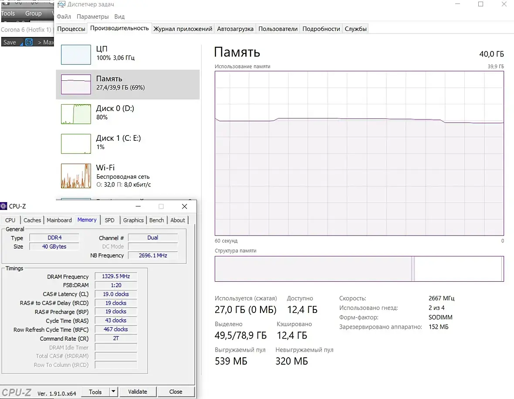The width and height of the screenshot is (514, 399).
Task: Select the Memory tab in CPU-Z
Action: [87, 220]
